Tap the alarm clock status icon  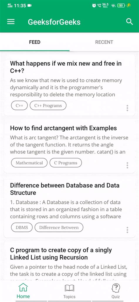pos(94,6)
